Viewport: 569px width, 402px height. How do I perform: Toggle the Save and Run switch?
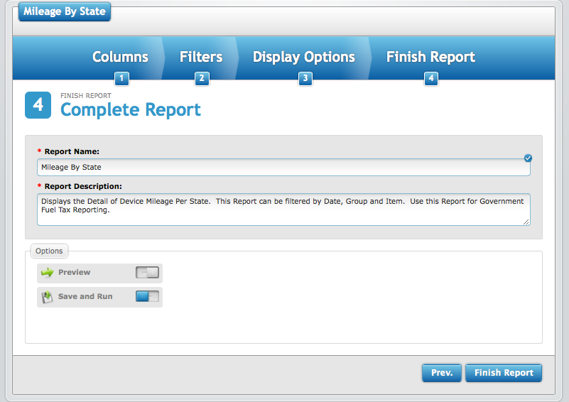point(147,296)
